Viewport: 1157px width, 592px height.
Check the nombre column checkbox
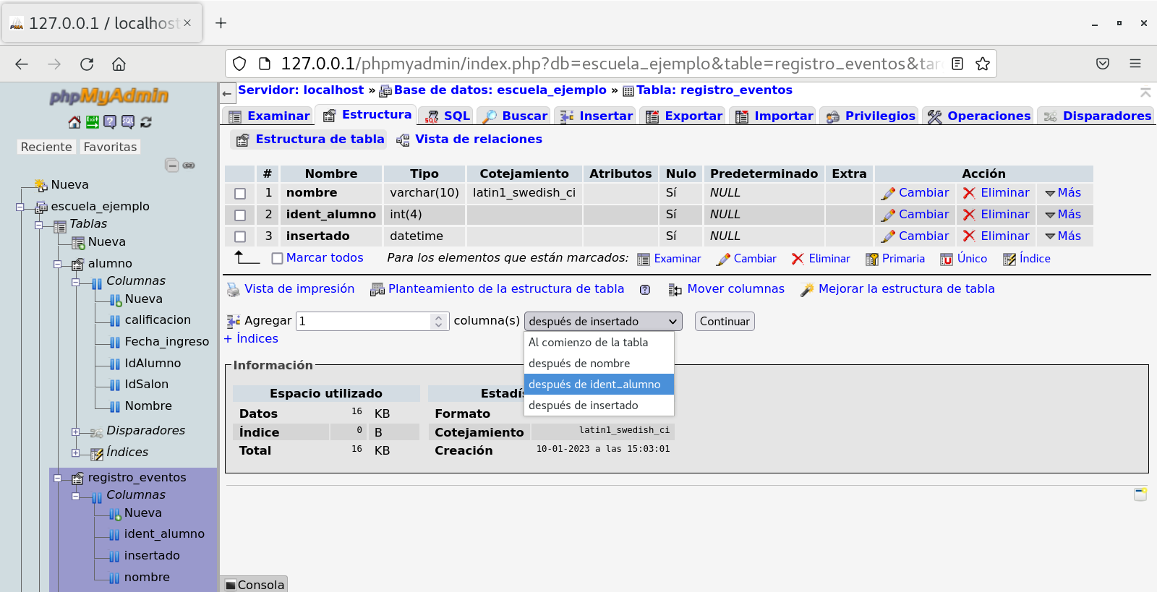tap(240, 194)
